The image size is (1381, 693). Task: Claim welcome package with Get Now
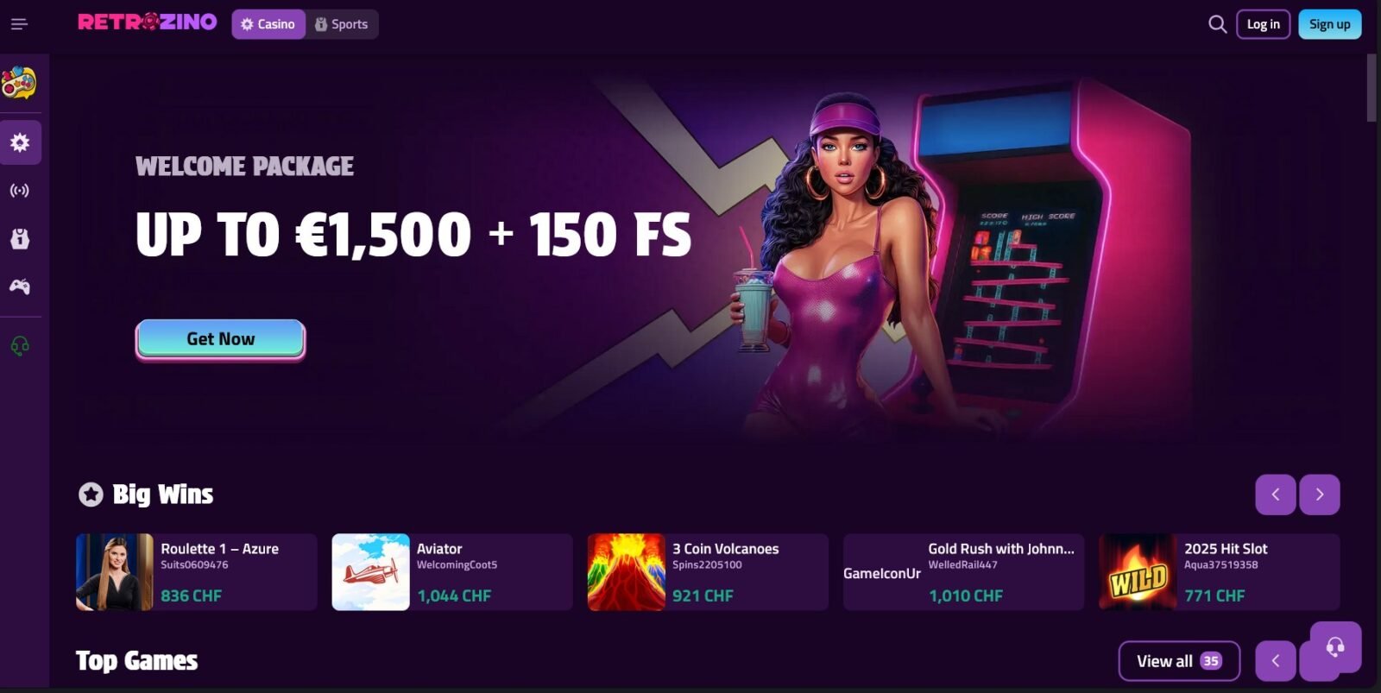(220, 339)
